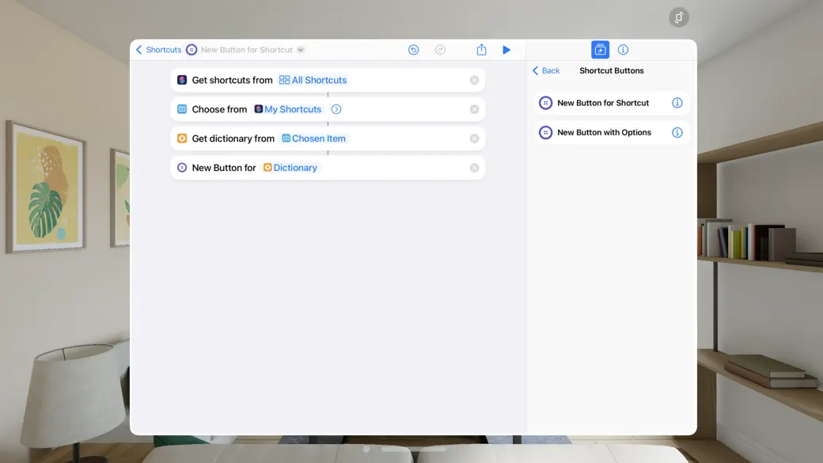Click the orange Get Dictionary action icon
This screenshot has width=823, height=463.
click(x=183, y=138)
